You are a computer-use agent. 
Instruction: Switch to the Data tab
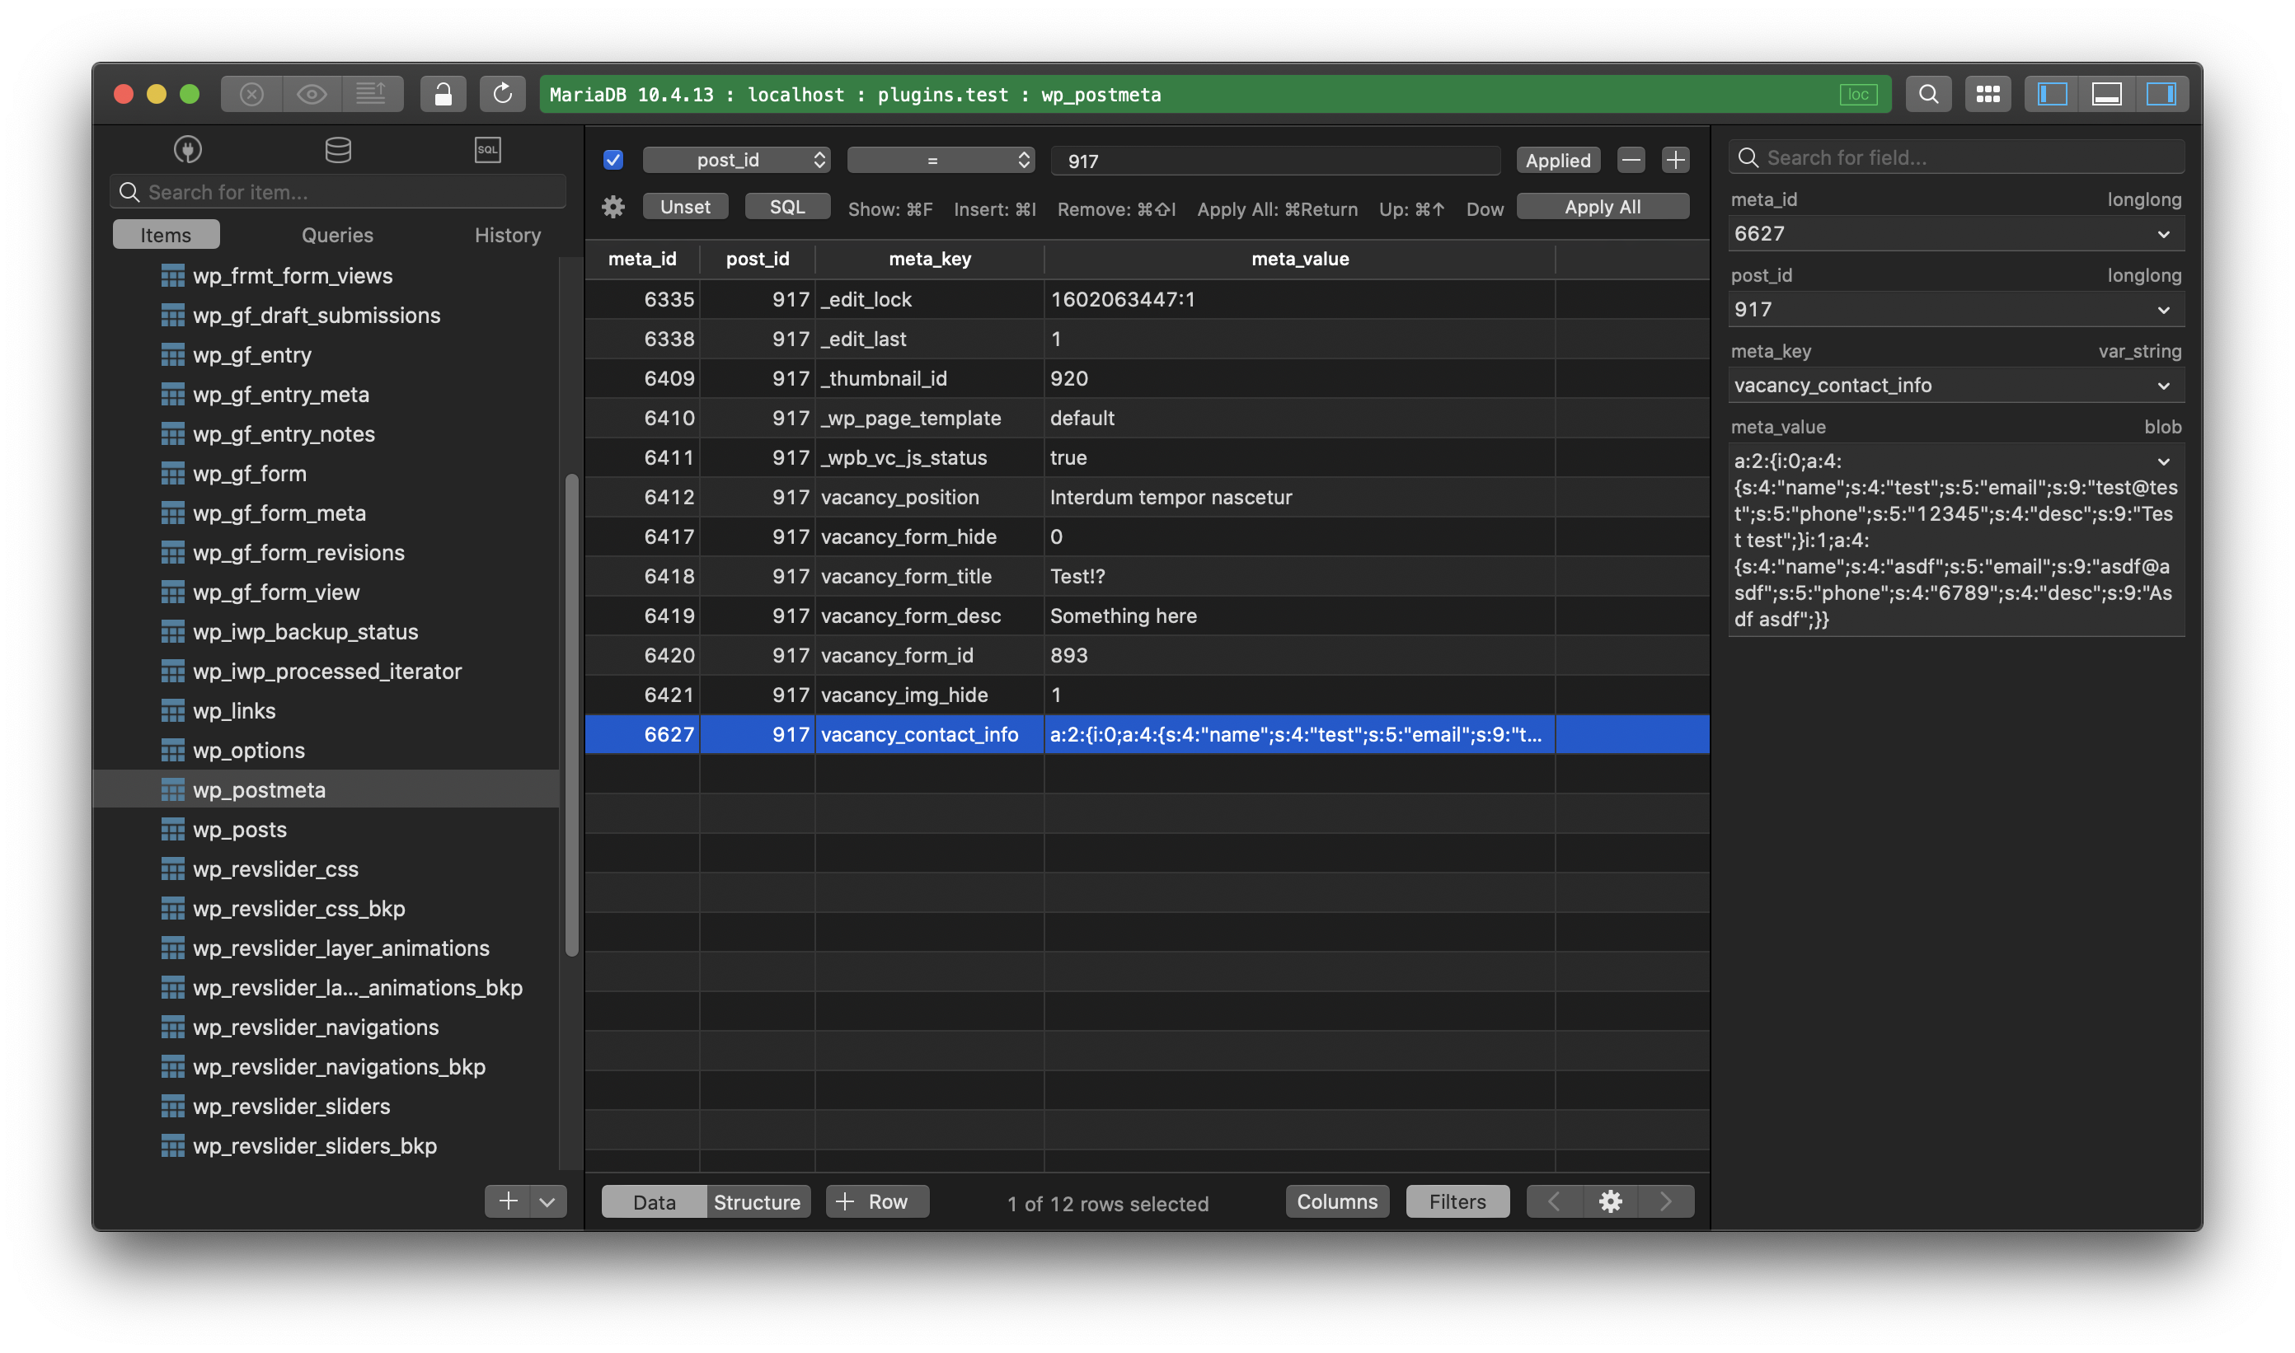(654, 1201)
